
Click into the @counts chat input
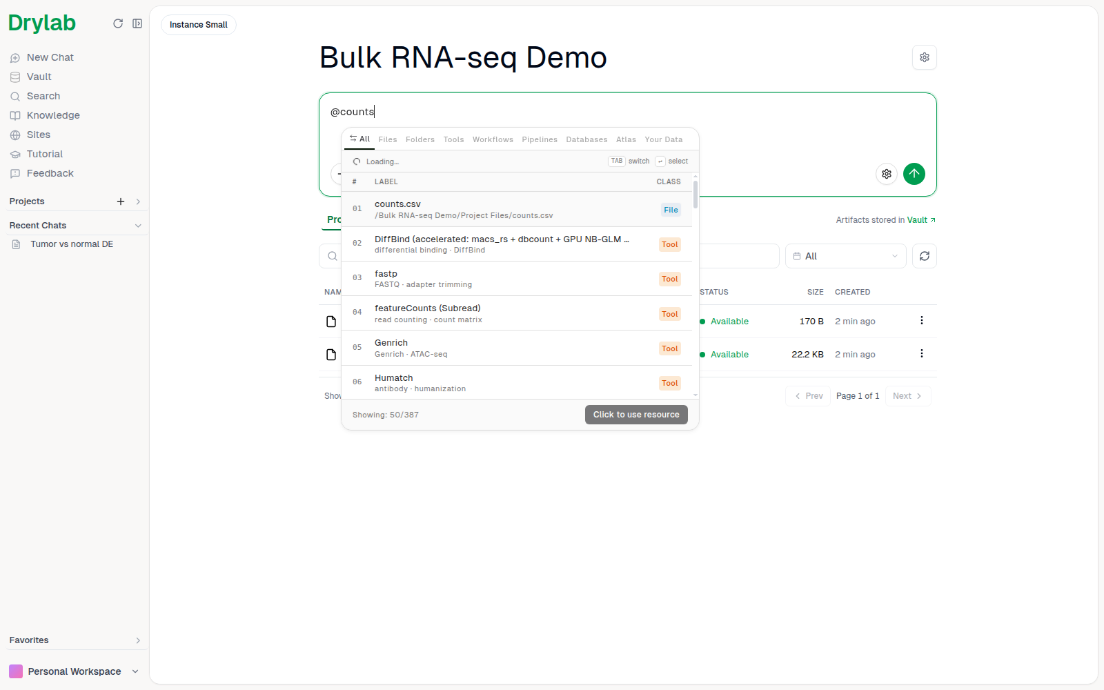coord(628,112)
